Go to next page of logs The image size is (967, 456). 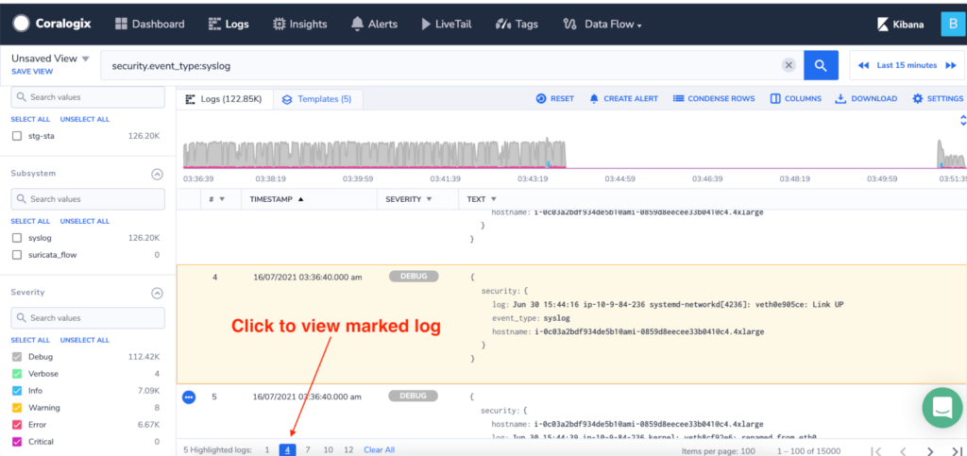[930, 451]
